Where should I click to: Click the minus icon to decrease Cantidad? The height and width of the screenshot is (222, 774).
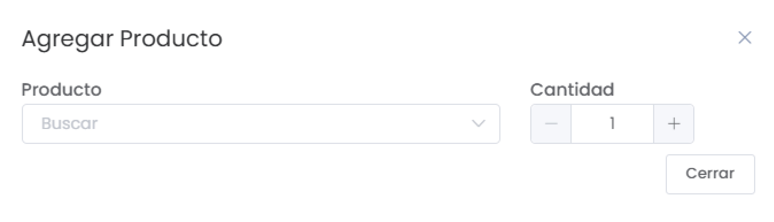click(x=551, y=124)
